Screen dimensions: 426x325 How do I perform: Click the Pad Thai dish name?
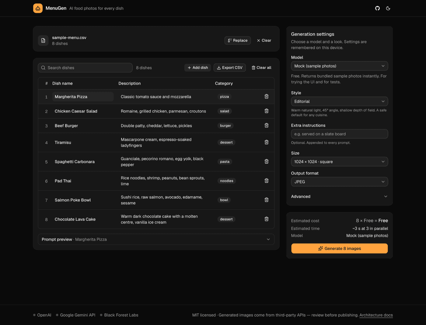click(63, 181)
